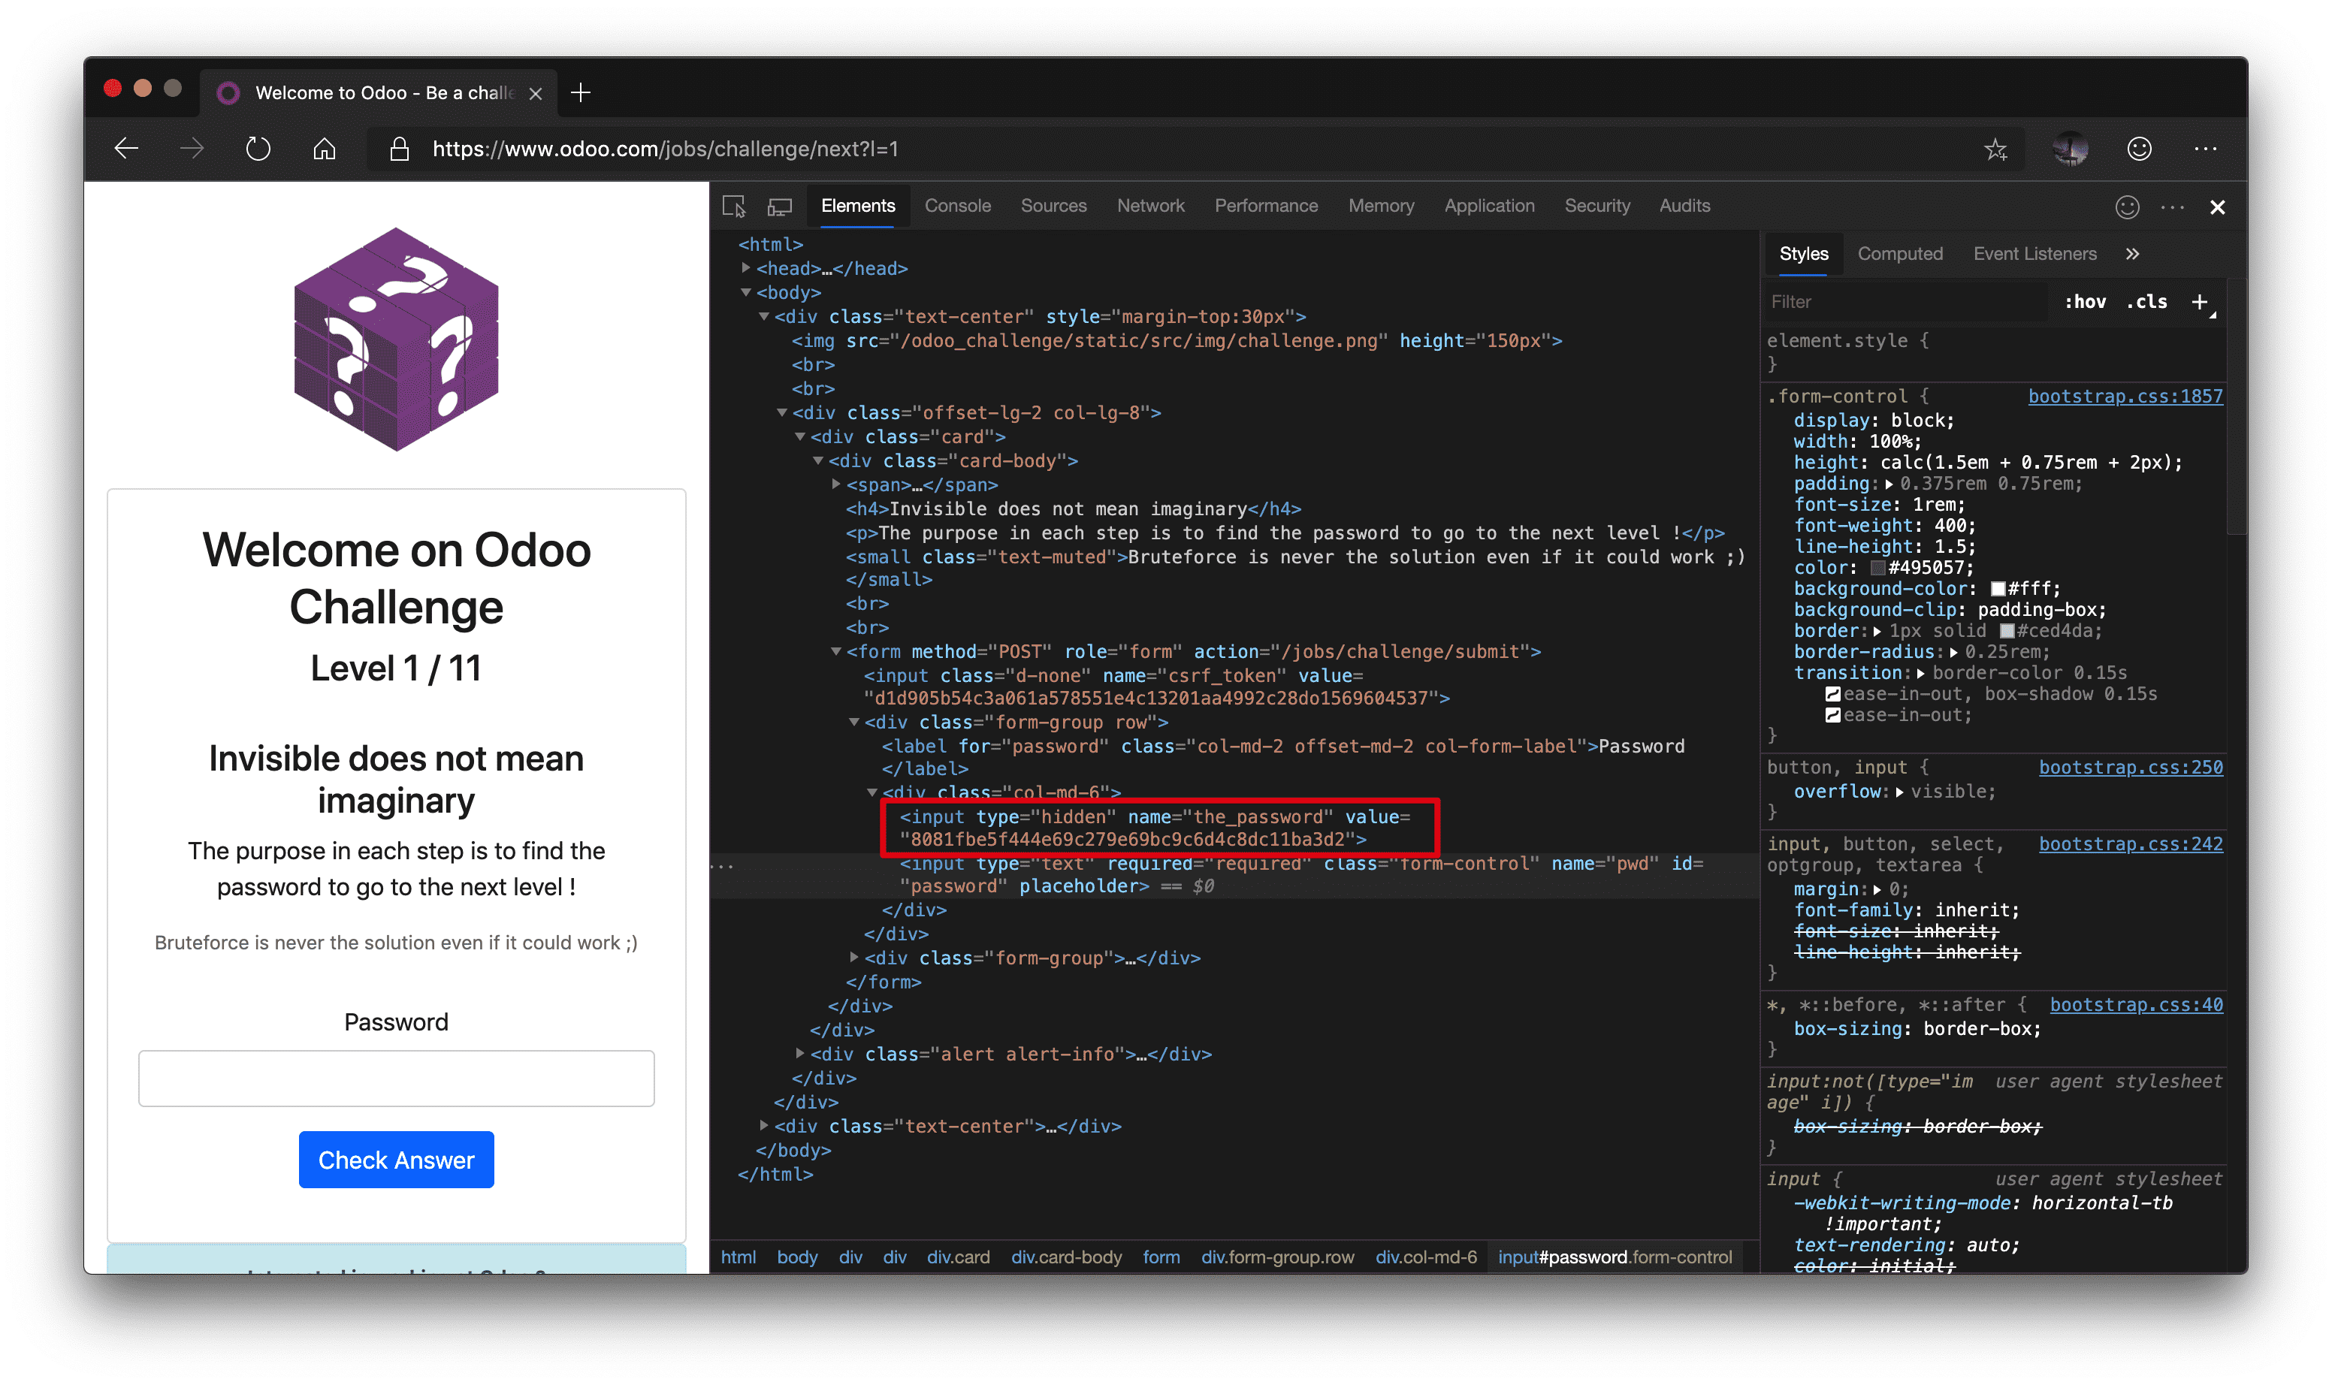Close the DevTools panel
2332x1385 pixels.
click(2217, 207)
